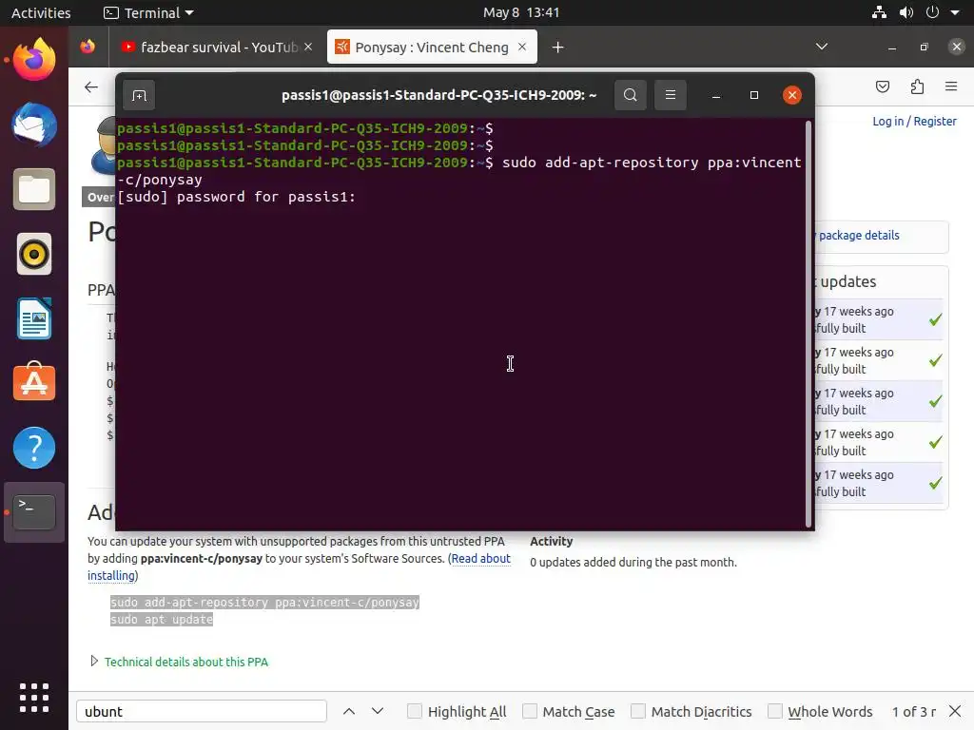Show Applications grid button
Image resolution: width=974 pixels, height=730 pixels.
tap(34, 698)
